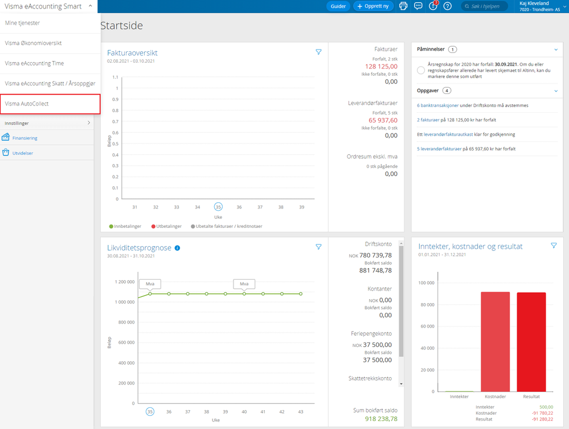Toggle Utbetalinger legend series
Screen dimensions: 569x429
point(166,226)
